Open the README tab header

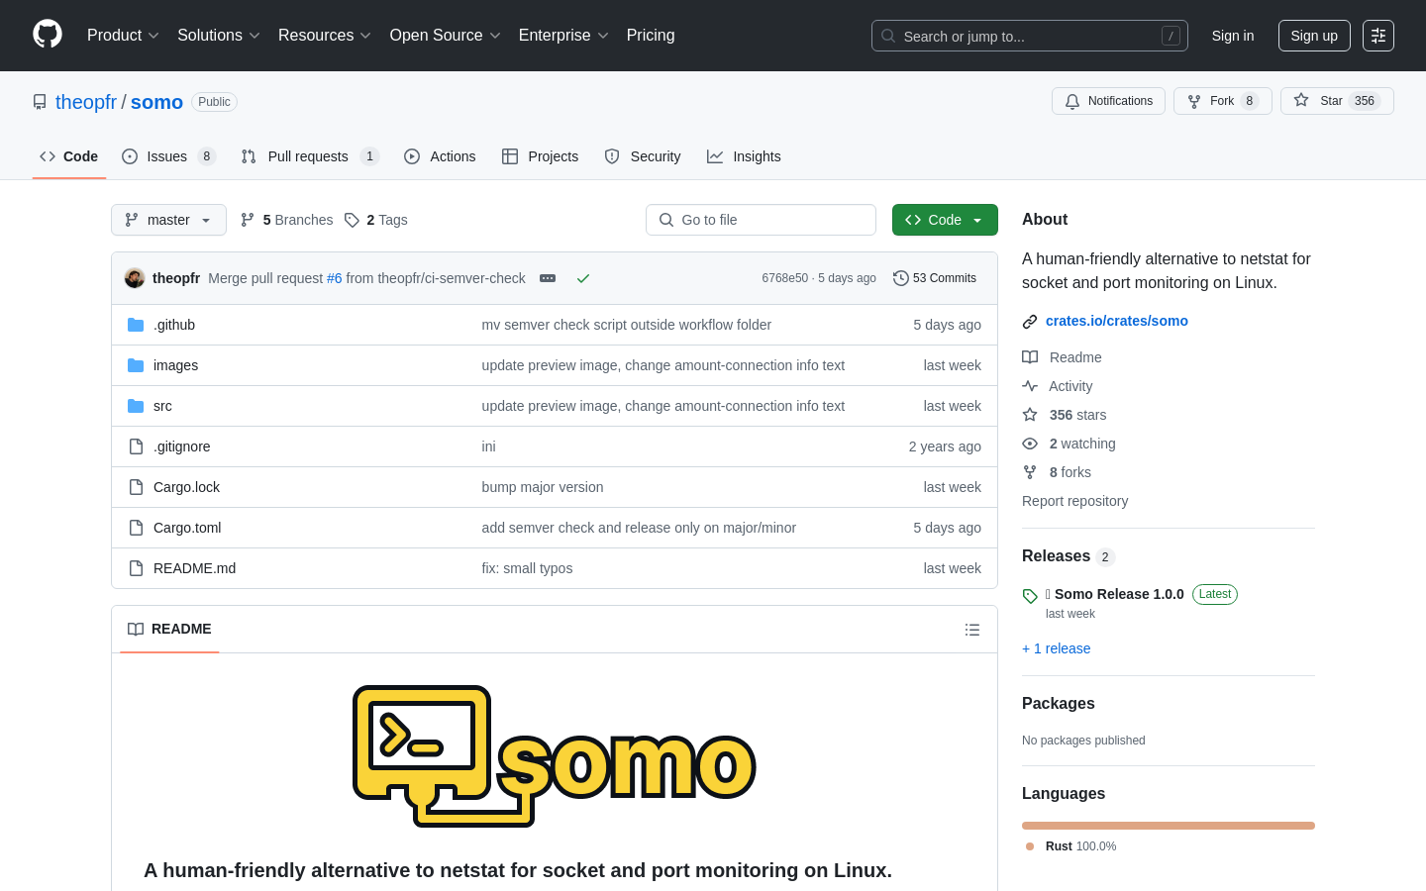(169, 630)
